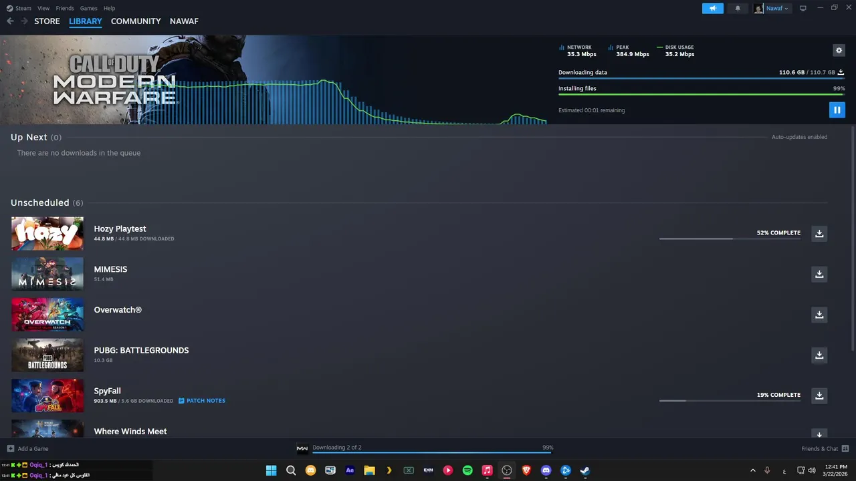
Task: Open Discord from the taskbar
Action: [x=546, y=470]
